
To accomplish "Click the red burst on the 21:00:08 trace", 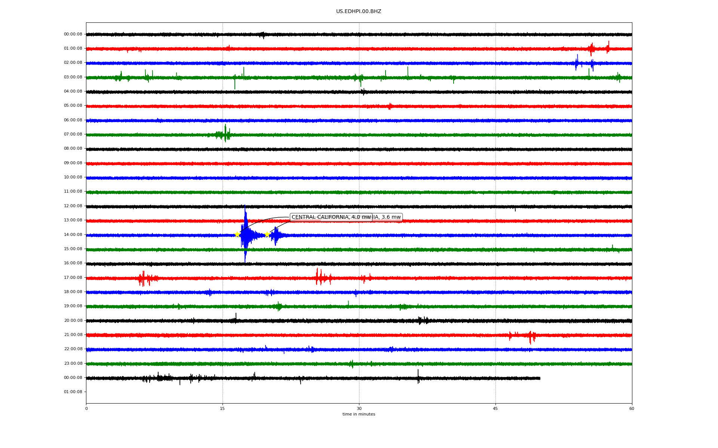I will [530, 336].
